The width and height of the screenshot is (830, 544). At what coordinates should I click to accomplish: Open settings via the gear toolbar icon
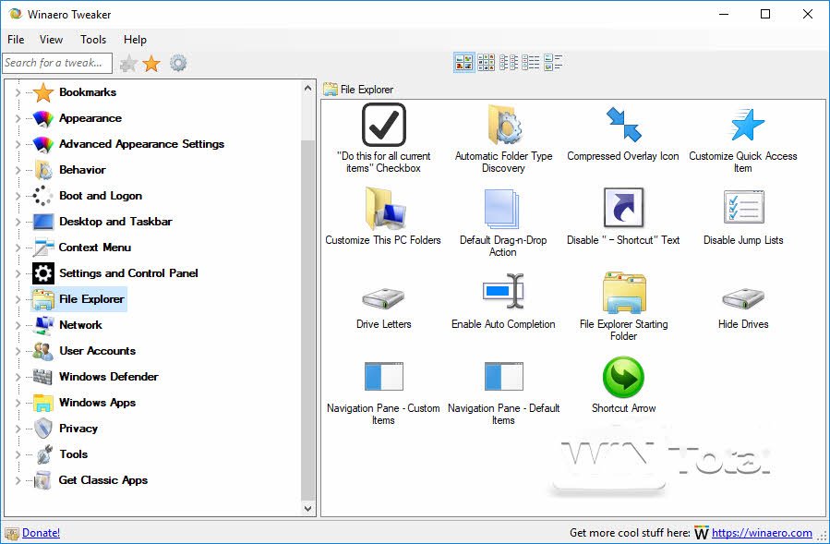178,64
